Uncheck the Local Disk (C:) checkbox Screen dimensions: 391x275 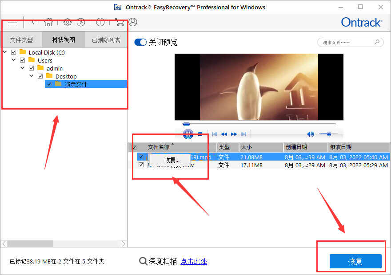[13, 52]
